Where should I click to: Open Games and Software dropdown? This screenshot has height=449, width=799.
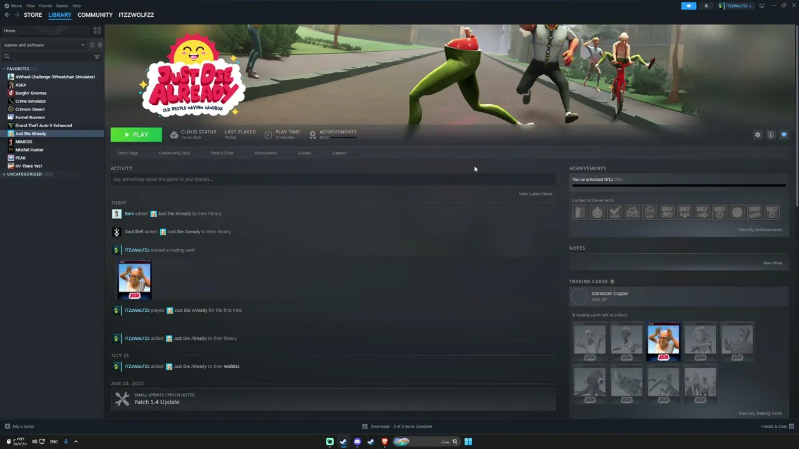pos(44,45)
